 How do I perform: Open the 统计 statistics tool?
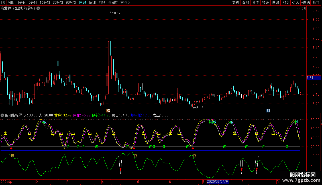pos(265,3)
